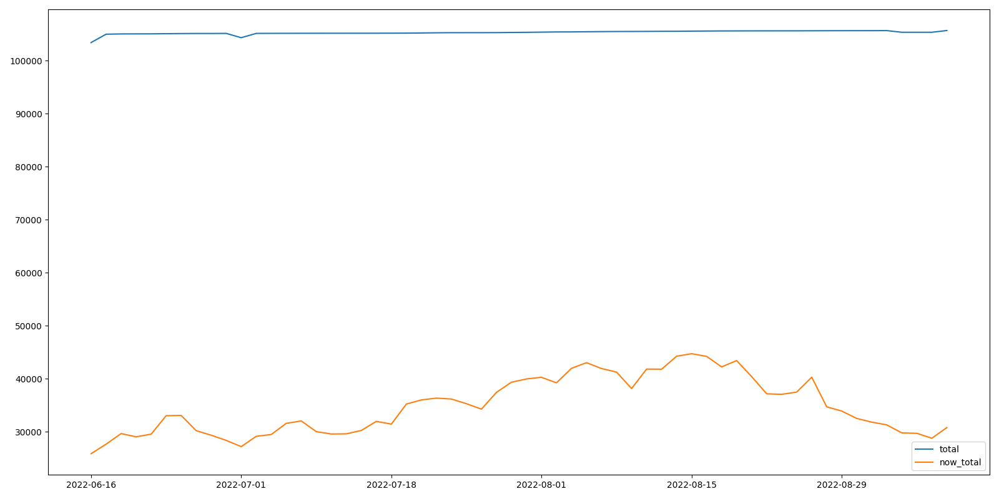
Task: Click the y-axis label 60000
Action: [x=29, y=273]
